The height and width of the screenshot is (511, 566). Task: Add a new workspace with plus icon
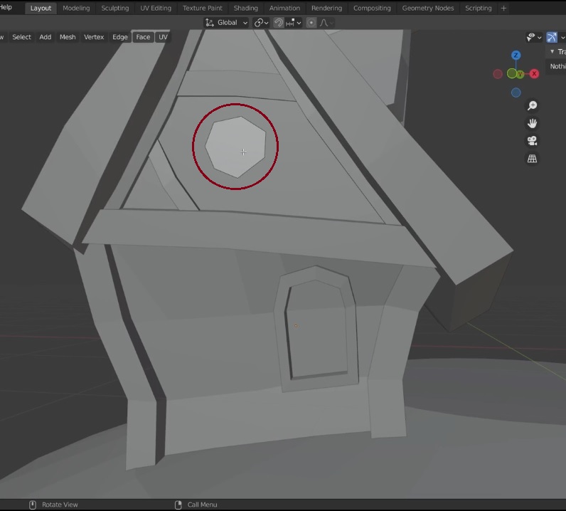coord(504,9)
